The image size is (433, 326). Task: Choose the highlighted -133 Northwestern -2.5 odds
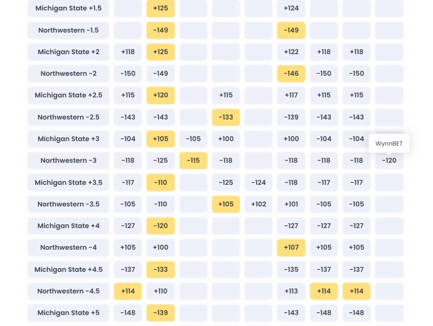(226, 117)
